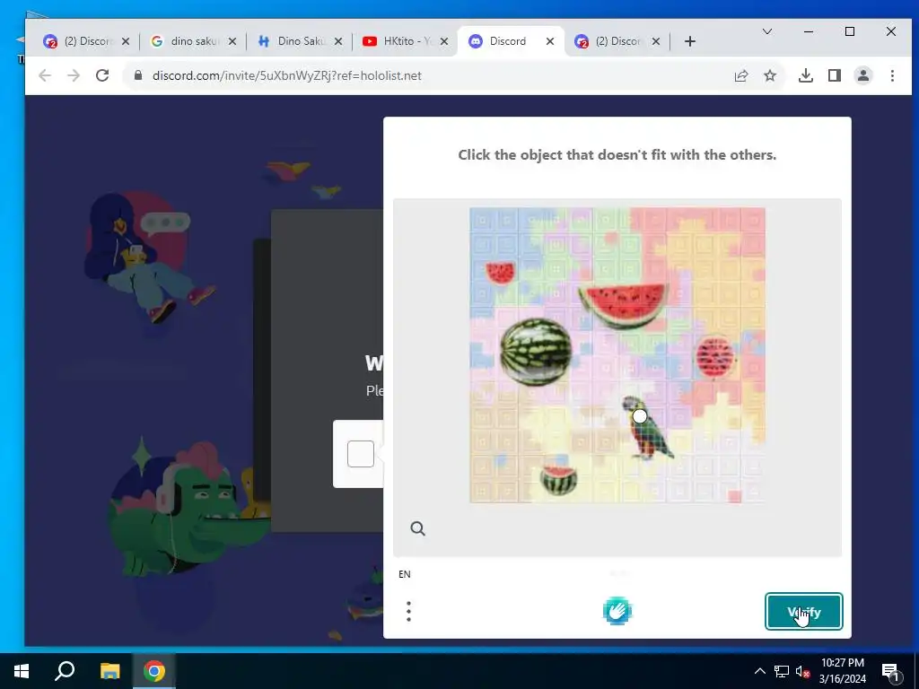Close the 'dino saku' Google tab

pos(232,41)
